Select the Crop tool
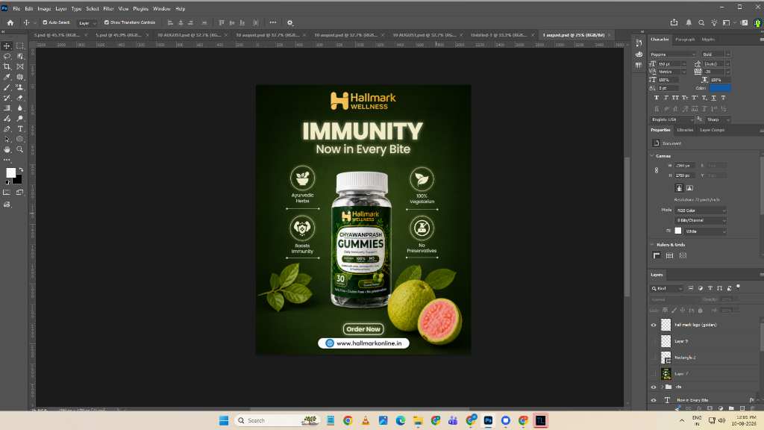The height and width of the screenshot is (430, 764). (x=7, y=66)
